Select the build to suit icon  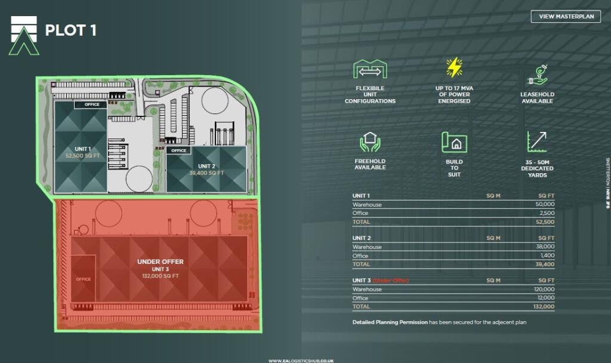pyautogui.click(x=453, y=143)
